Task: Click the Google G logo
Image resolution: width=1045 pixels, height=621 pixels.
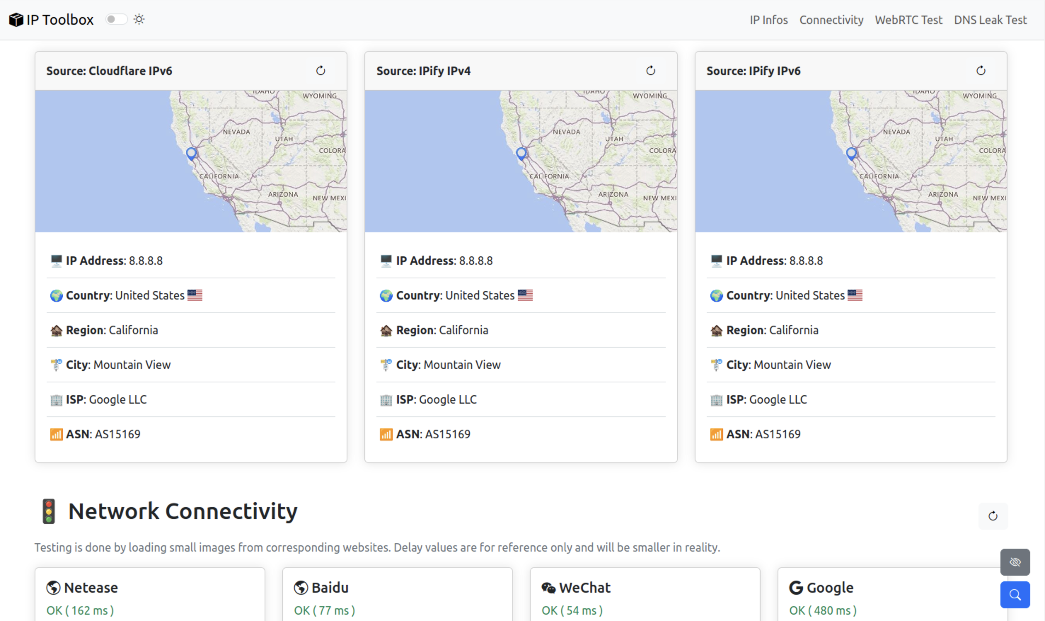Action: point(796,587)
